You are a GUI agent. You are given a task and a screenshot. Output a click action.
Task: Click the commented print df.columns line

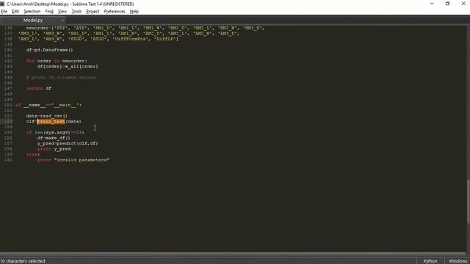pos(61,78)
